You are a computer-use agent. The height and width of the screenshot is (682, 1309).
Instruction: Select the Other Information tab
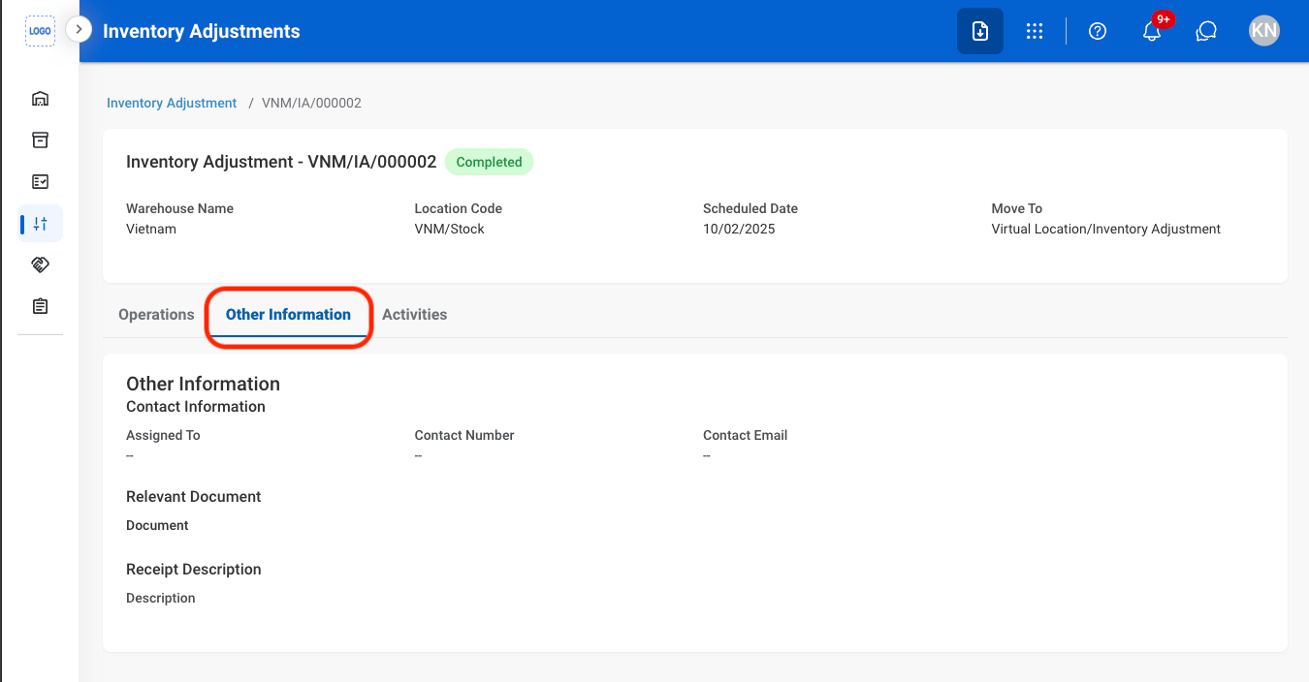coord(288,315)
